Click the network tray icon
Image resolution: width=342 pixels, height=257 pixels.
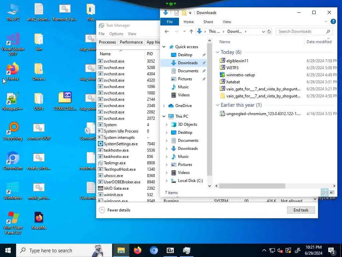(x=272, y=250)
